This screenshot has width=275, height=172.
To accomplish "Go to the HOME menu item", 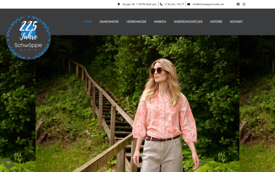I will [x=88, y=22].
